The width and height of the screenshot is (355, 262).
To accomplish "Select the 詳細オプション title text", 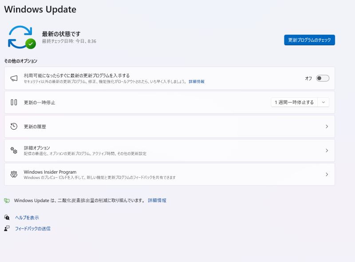I will (37, 148).
